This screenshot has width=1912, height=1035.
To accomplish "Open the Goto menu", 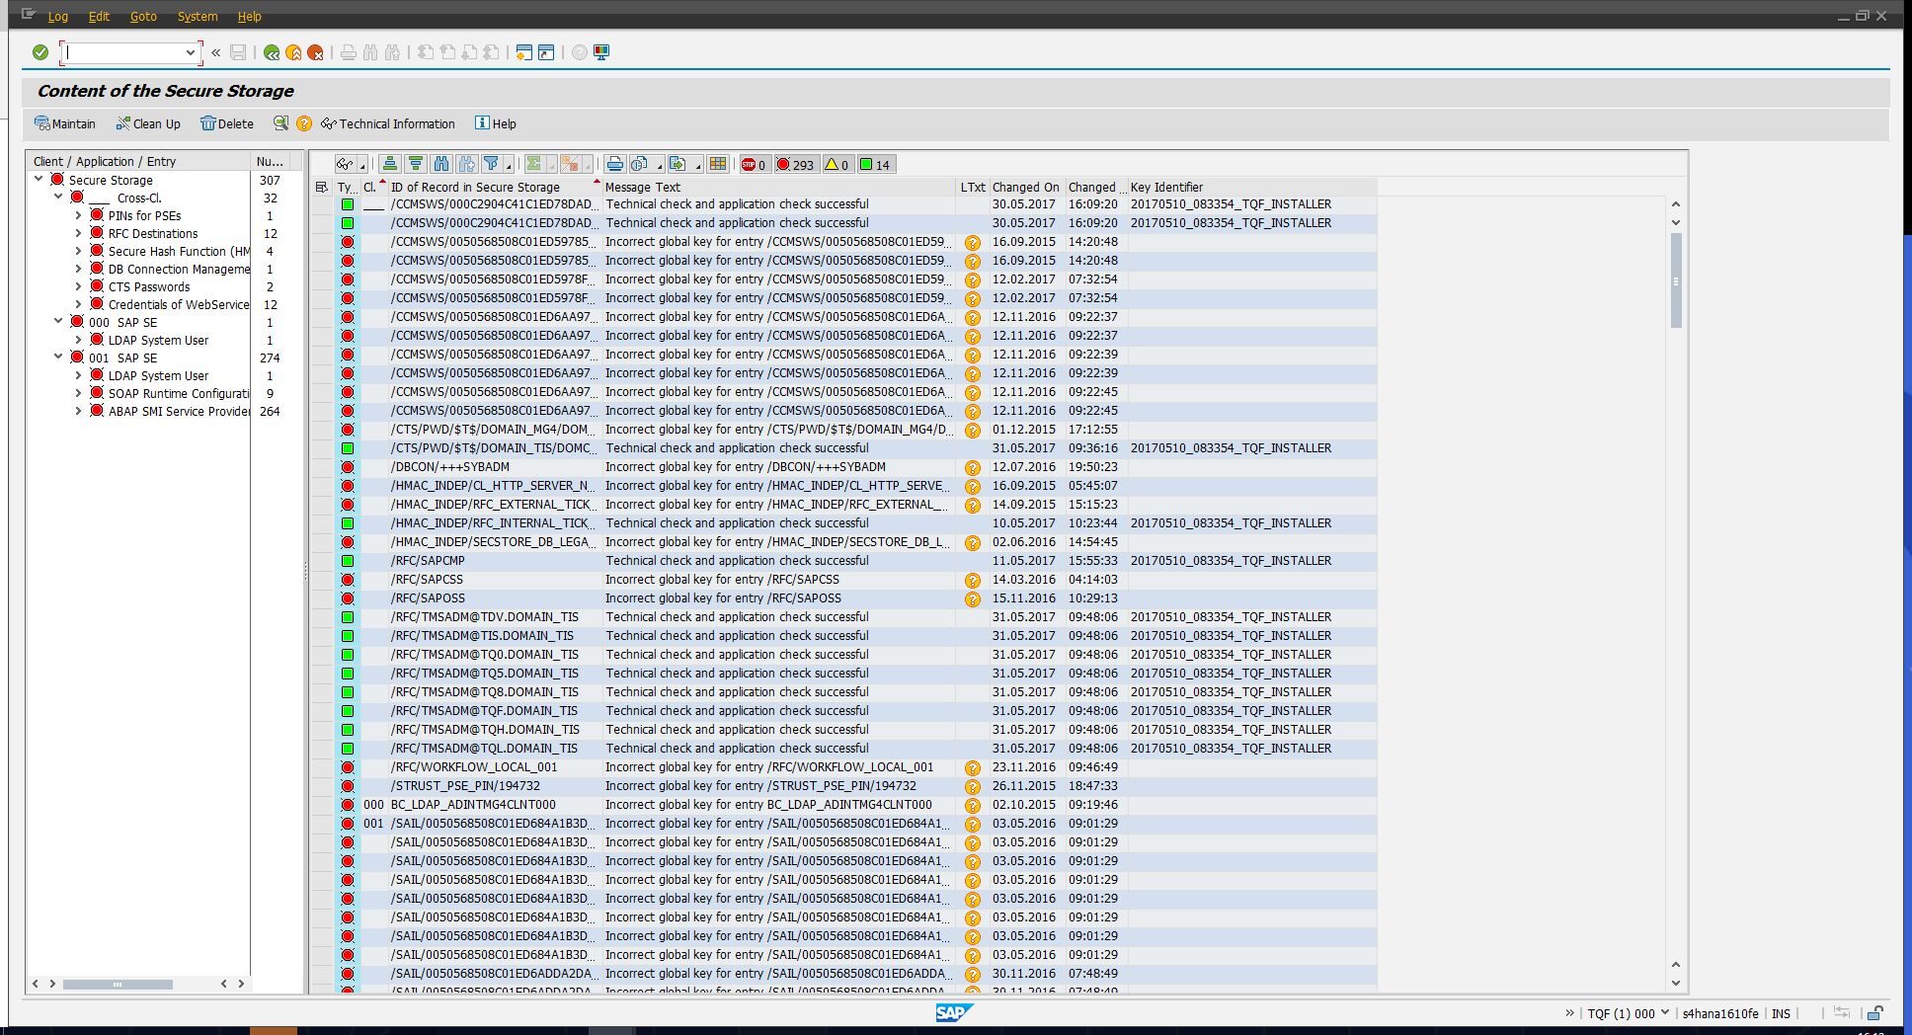I will [x=143, y=16].
